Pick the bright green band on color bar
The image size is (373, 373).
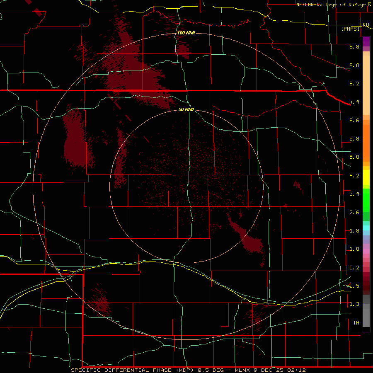coord(366,200)
